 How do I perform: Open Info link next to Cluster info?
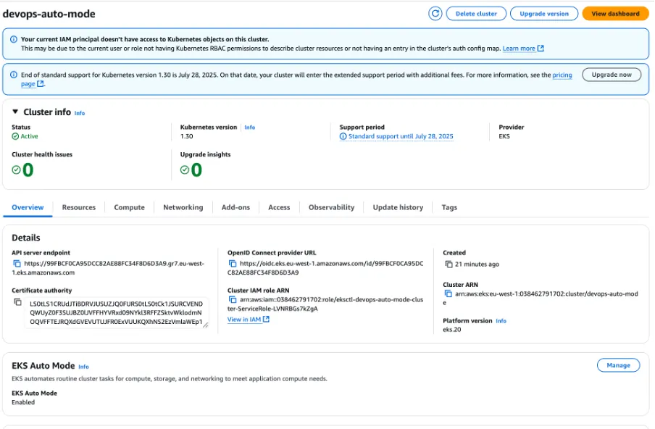(x=80, y=113)
